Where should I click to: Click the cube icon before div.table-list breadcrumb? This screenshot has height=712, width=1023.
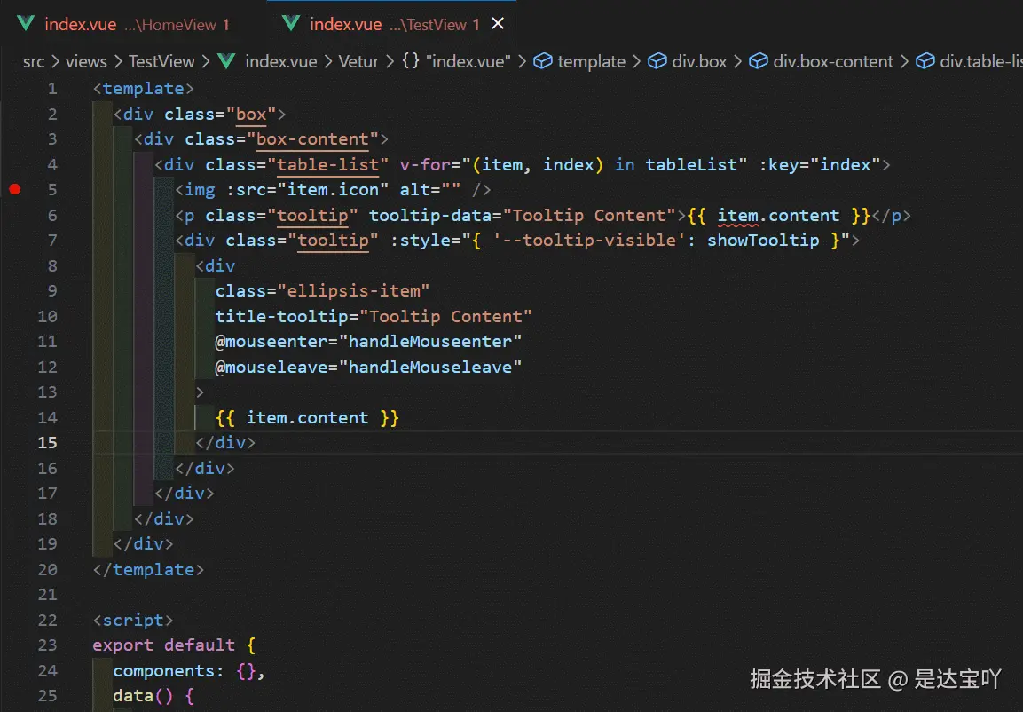(925, 61)
